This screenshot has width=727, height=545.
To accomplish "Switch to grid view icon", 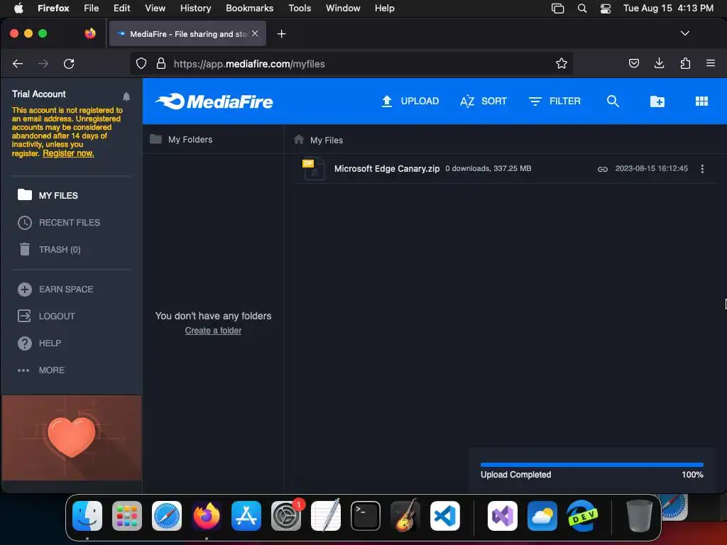I will tap(701, 101).
